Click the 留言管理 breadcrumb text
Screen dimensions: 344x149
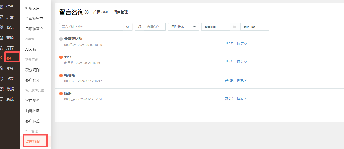point(121,12)
